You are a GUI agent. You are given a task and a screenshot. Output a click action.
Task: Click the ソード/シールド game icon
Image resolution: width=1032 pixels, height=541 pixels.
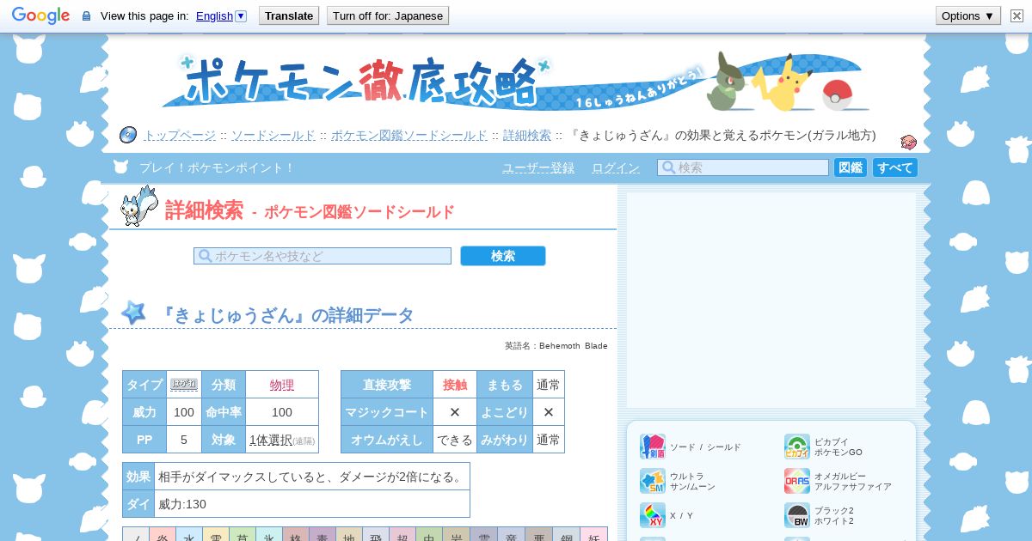[653, 447]
